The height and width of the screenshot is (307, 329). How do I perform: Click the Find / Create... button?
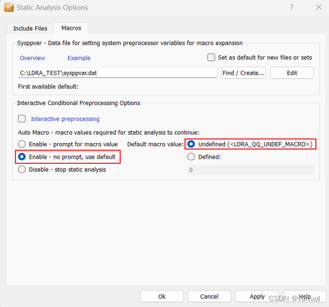243,73
